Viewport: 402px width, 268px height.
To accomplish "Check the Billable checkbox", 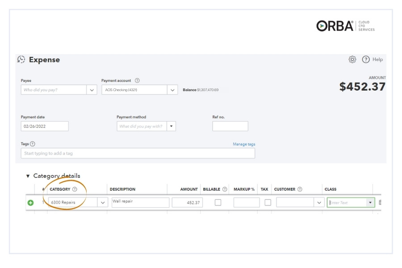I will pos(218,202).
